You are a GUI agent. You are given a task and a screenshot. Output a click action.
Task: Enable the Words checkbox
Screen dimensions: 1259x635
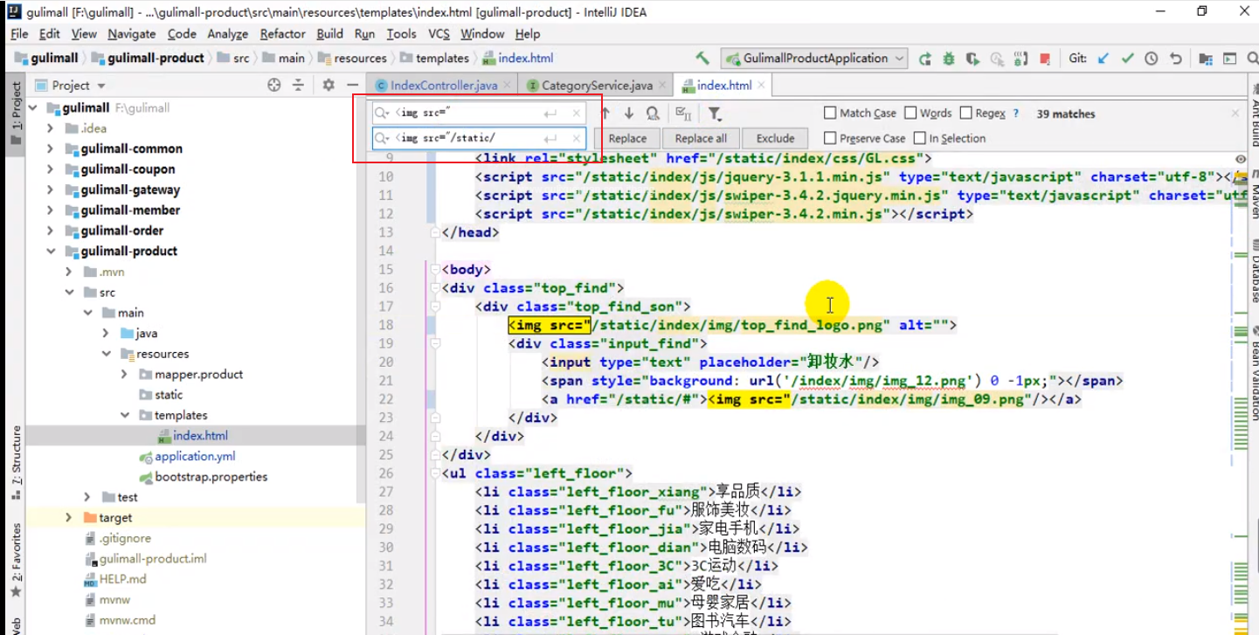coord(910,113)
